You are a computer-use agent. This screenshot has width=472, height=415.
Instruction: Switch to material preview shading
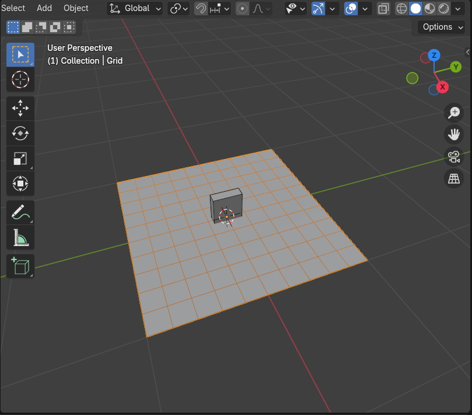tap(429, 9)
